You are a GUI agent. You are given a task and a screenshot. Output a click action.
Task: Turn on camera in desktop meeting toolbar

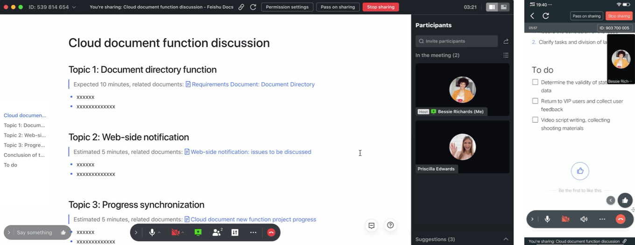pos(176,232)
